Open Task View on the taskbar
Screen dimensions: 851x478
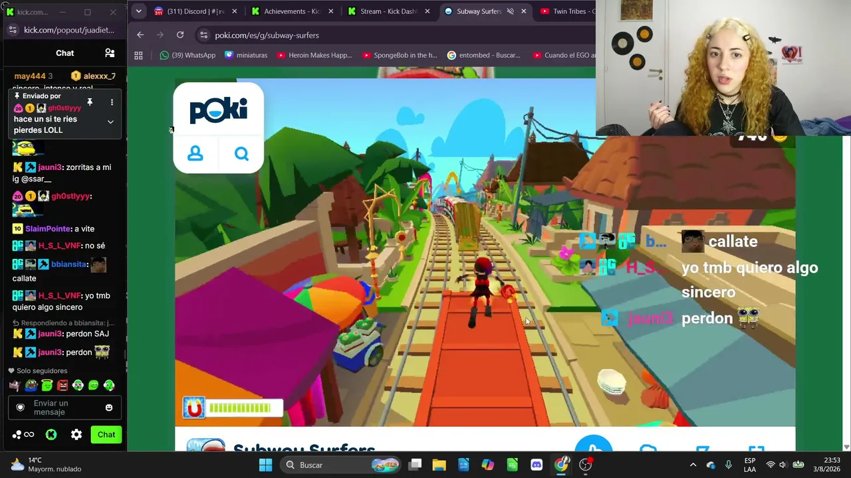point(415,465)
